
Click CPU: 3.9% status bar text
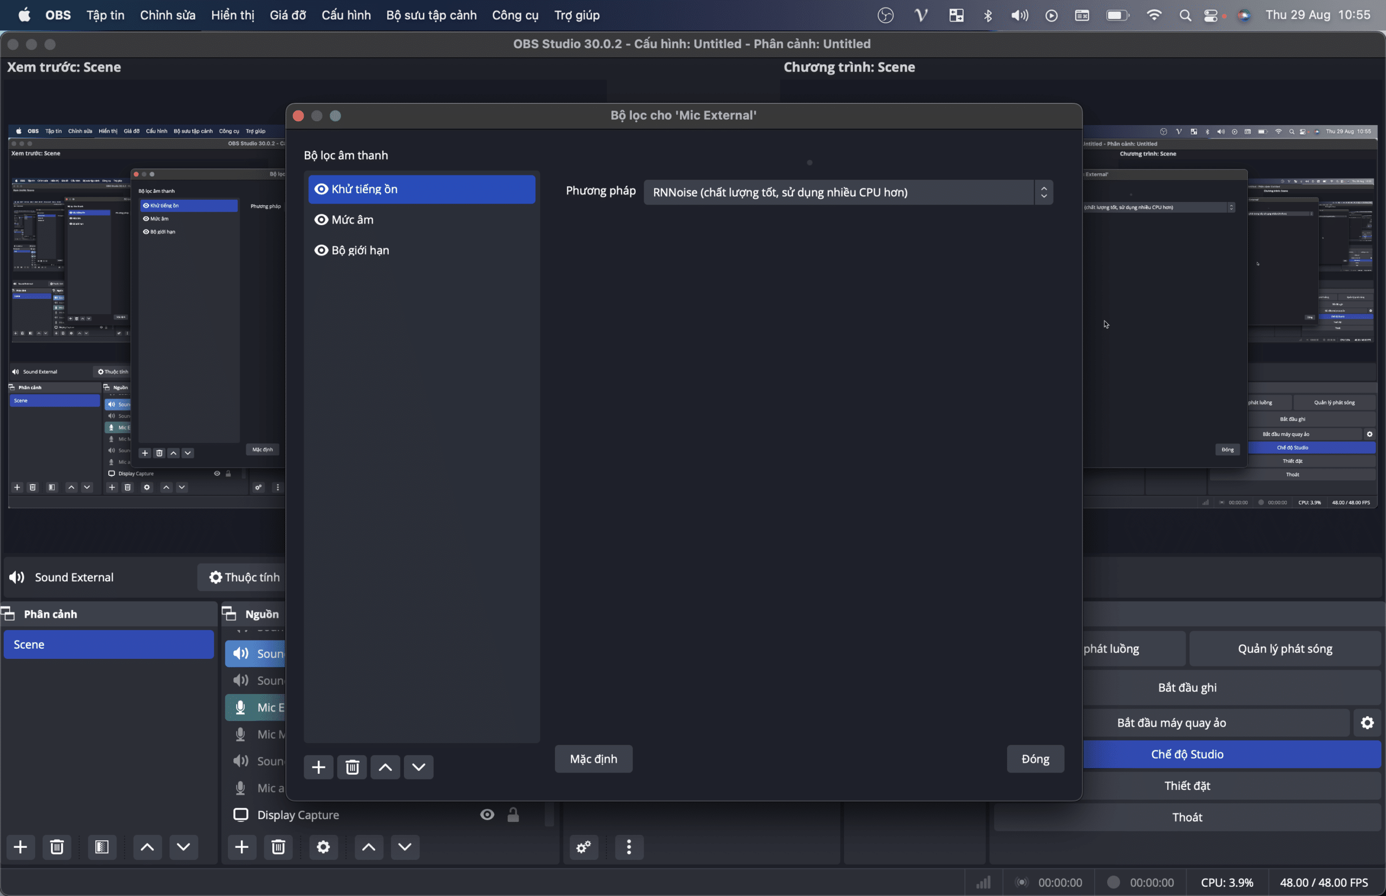[x=1227, y=882]
